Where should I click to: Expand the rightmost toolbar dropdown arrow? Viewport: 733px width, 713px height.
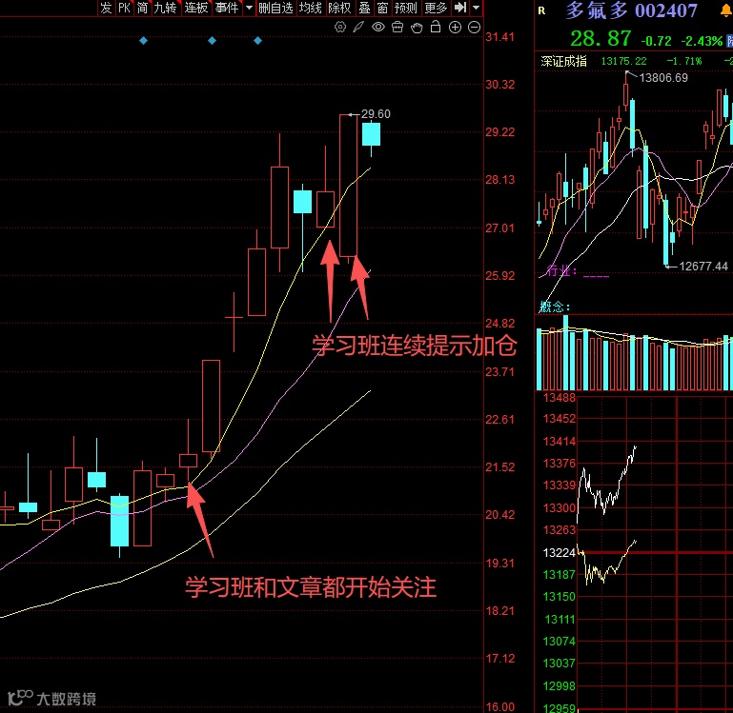pos(476,8)
